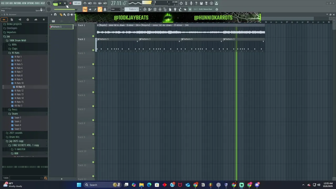
Task: Open the channel rack icon
Action: pyautogui.click(x=155, y=9)
